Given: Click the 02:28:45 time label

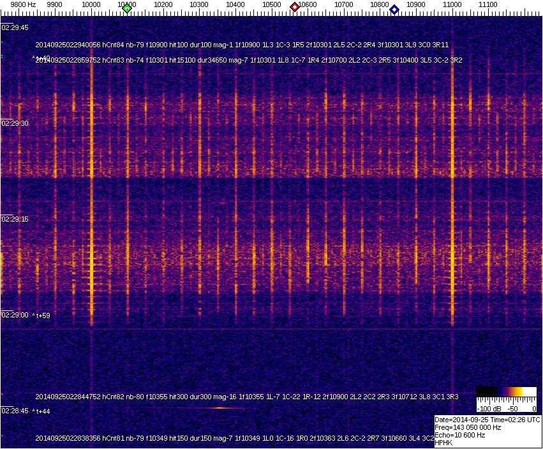Looking at the screenshot, I should click(14, 411).
